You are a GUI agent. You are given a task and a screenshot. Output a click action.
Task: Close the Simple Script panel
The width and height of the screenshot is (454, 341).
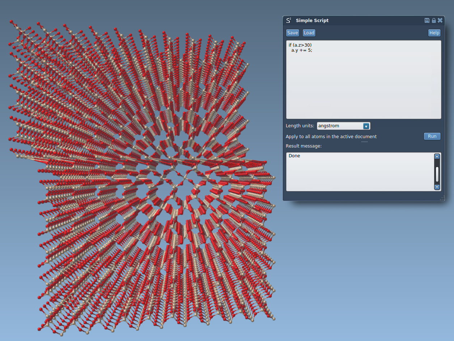tap(440, 21)
